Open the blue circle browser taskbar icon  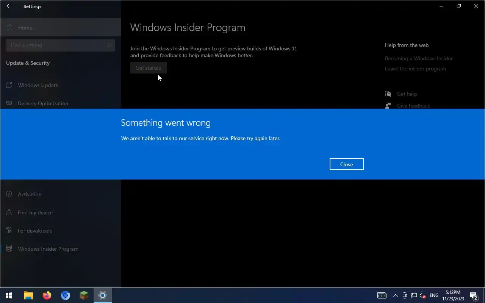(66, 295)
